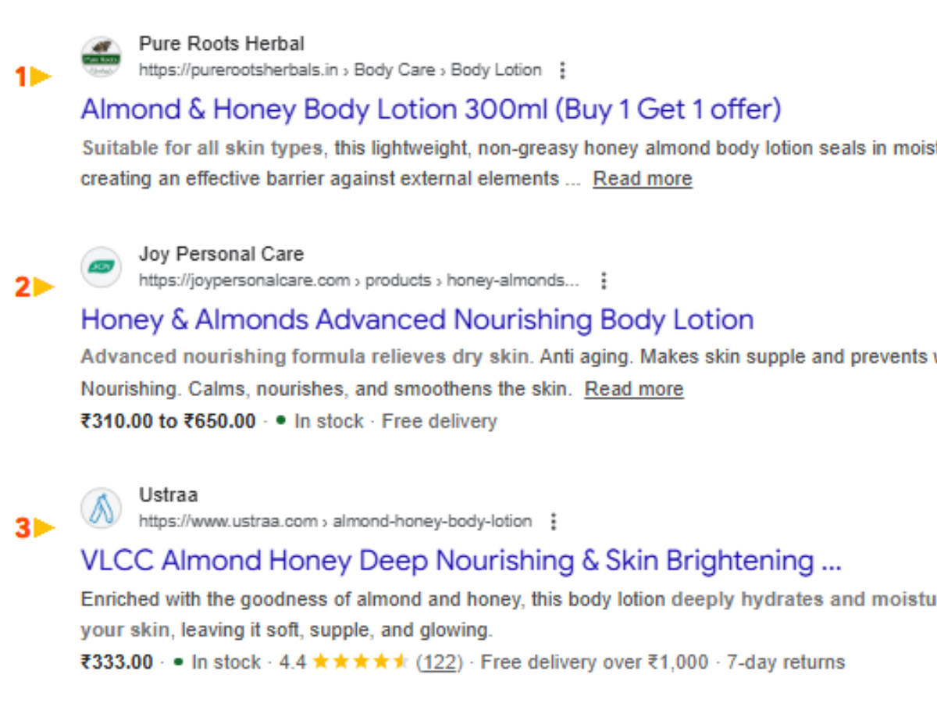Open Almond & Honey Body Lotion 300ml link
This screenshot has height=703, width=937.
tap(430, 109)
